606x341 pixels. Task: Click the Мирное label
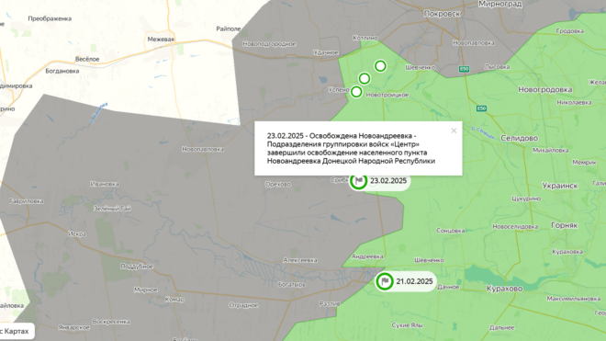[x=146, y=290]
